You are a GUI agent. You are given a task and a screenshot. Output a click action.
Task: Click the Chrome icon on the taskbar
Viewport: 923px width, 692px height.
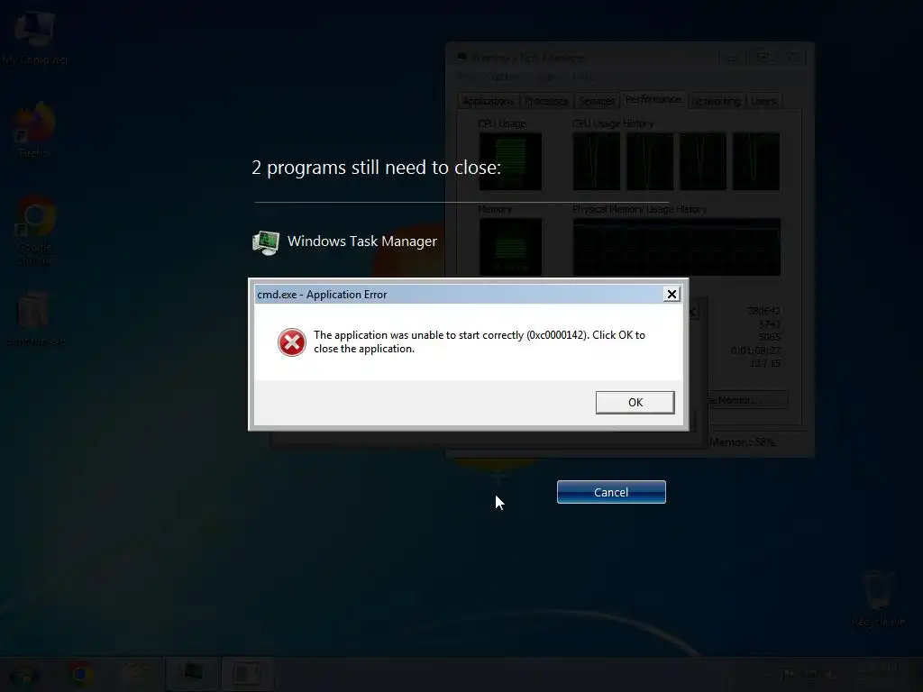tap(80, 674)
